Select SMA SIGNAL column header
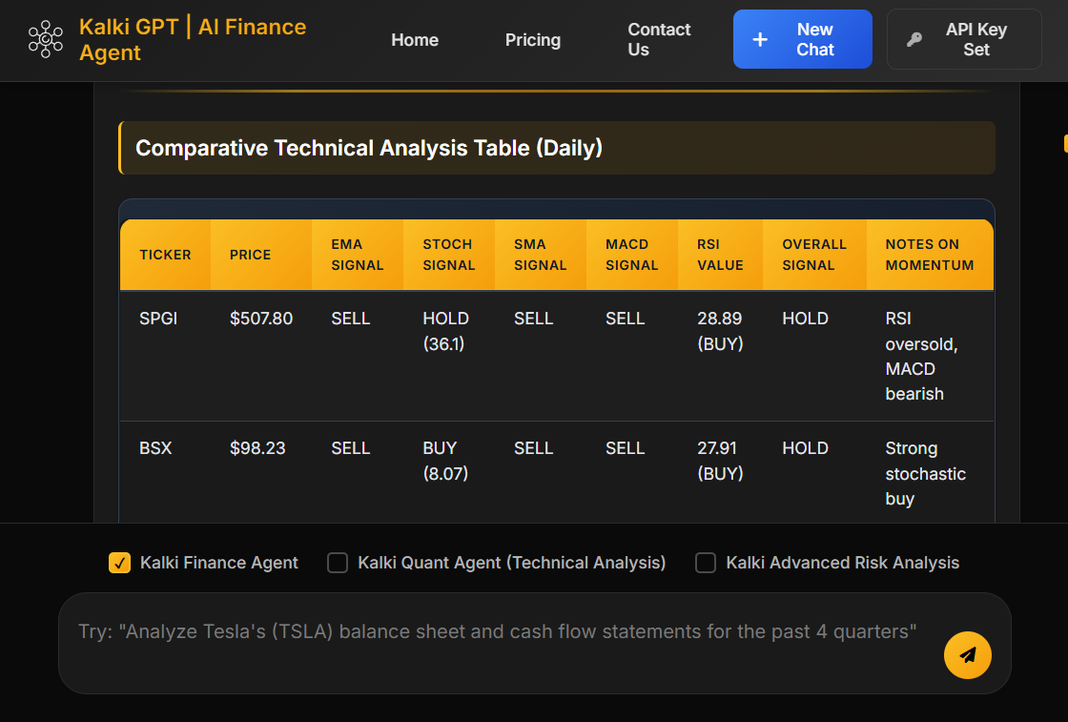Viewport: 1068px width, 722px height. pyautogui.click(x=540, y=255)
